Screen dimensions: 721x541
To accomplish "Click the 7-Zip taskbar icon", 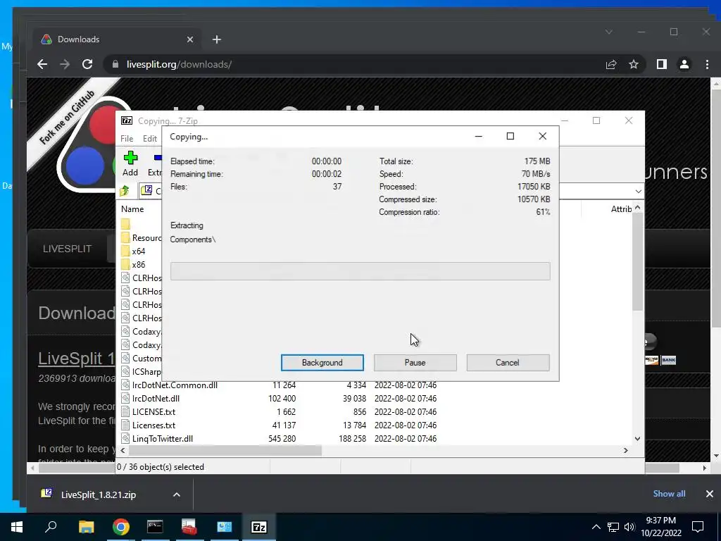I will [x=259, y=527].
